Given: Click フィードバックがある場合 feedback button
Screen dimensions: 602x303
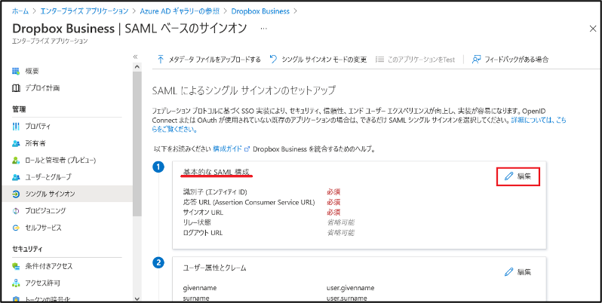Looking at the screenshot, I should 510,60.
